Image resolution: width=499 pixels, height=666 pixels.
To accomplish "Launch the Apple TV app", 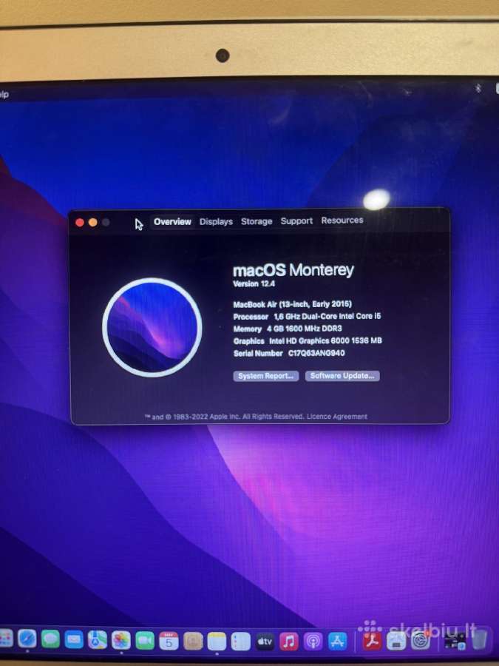I will (x=265, y=642).
